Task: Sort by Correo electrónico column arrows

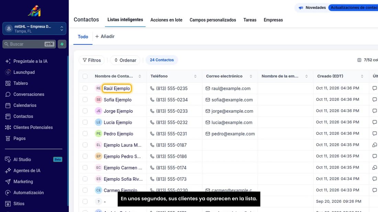Action: click(x=251, y=76)
